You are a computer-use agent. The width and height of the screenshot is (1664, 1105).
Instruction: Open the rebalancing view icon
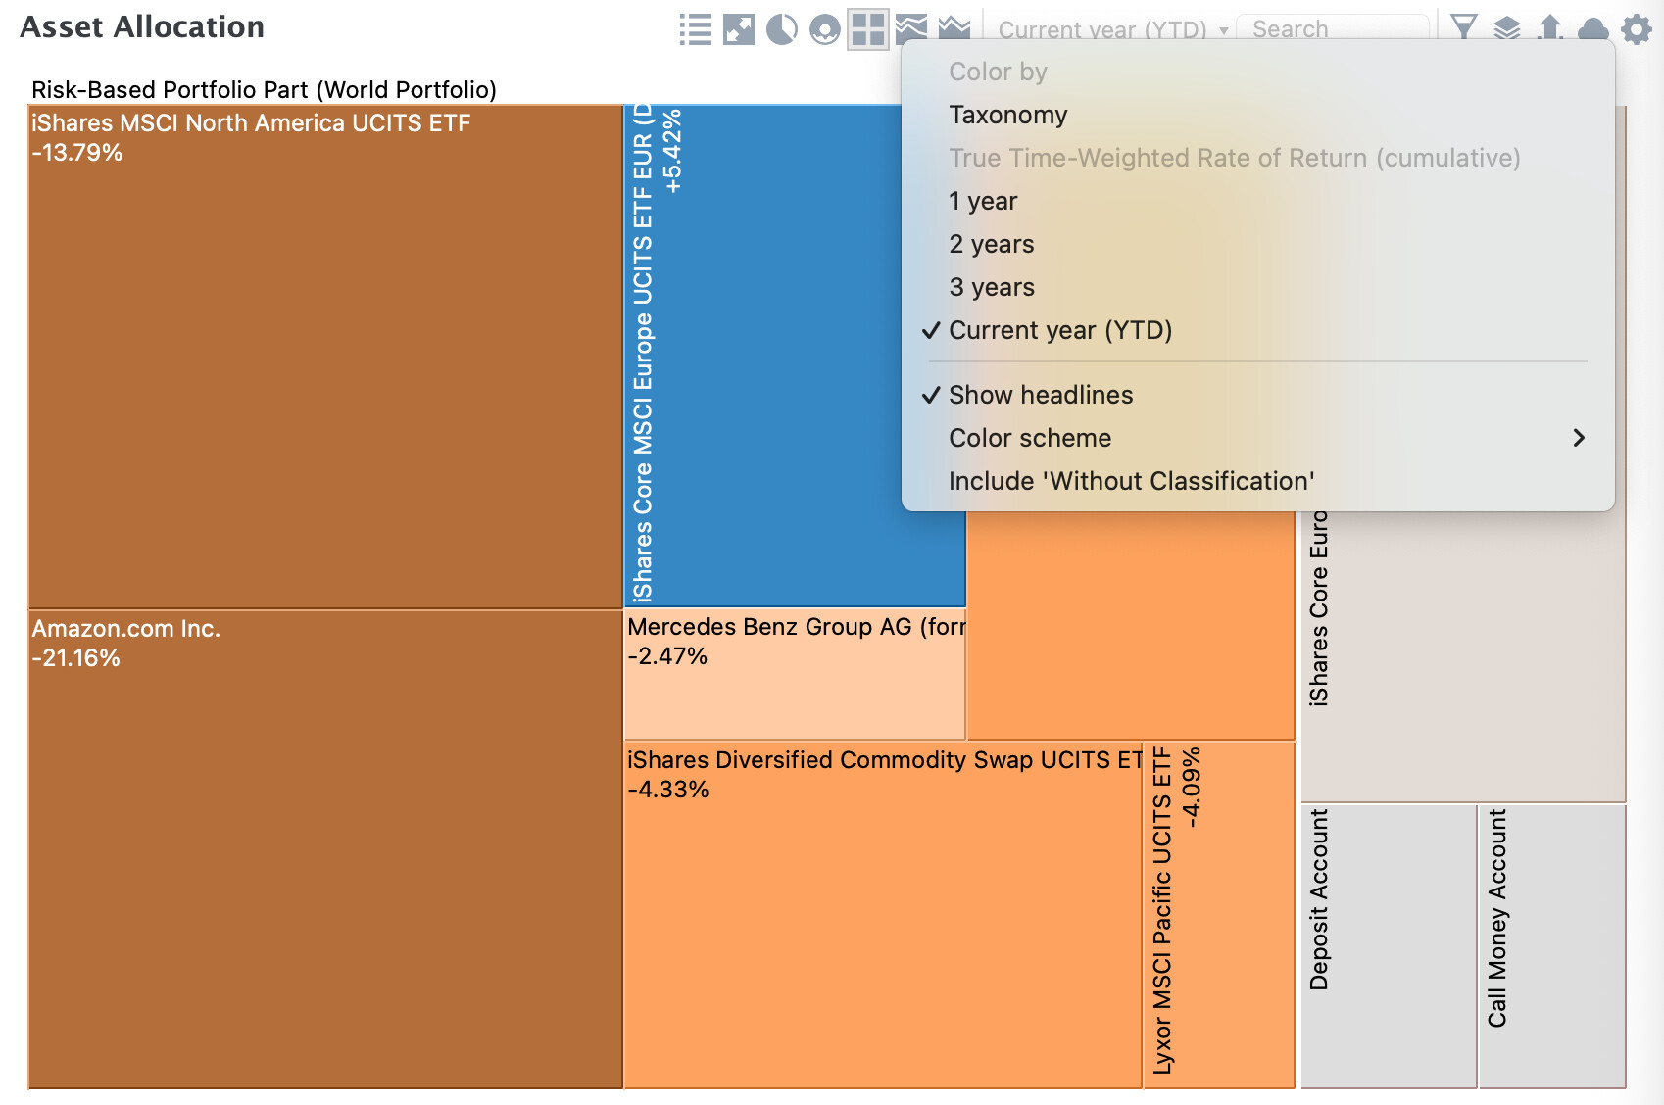(738, 29)
